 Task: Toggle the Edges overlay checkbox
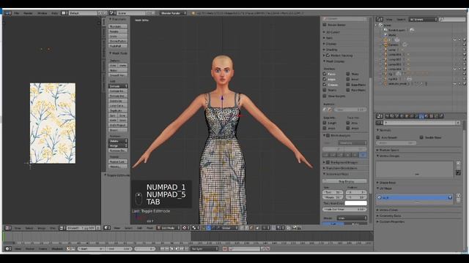[x=325, y=80]
